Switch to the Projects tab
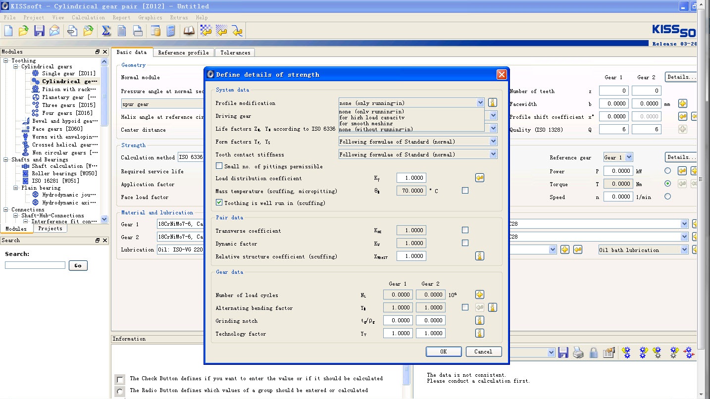The width and height of the screenshot is (710, 399). [50, 228]
